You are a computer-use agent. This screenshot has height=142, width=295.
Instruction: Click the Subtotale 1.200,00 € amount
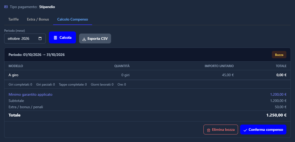coord(278,101)
